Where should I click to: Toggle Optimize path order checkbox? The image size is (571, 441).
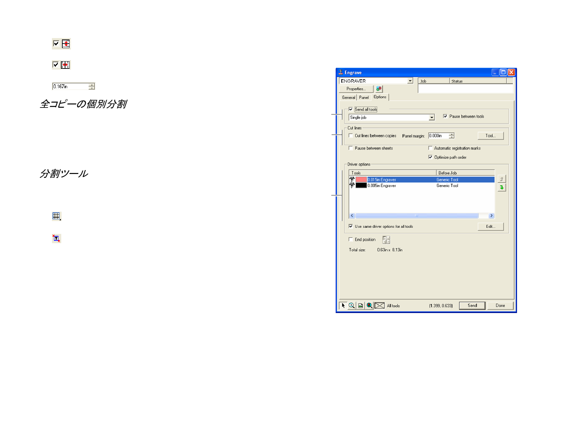430,157
